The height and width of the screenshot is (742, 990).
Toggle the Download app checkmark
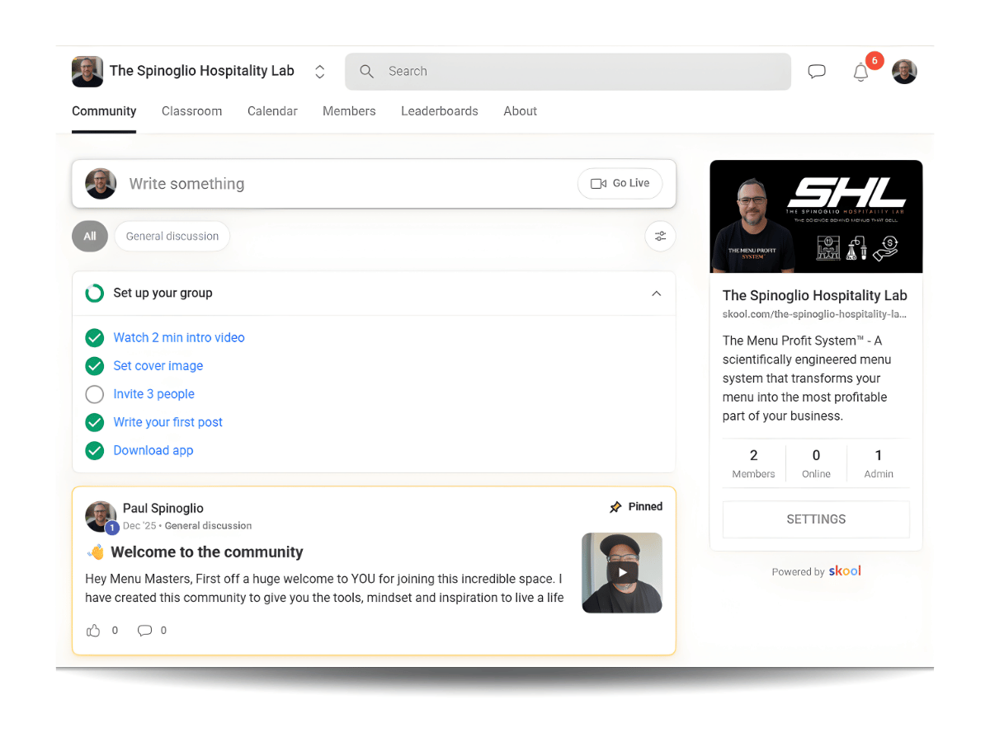click(x=95, y=450)
